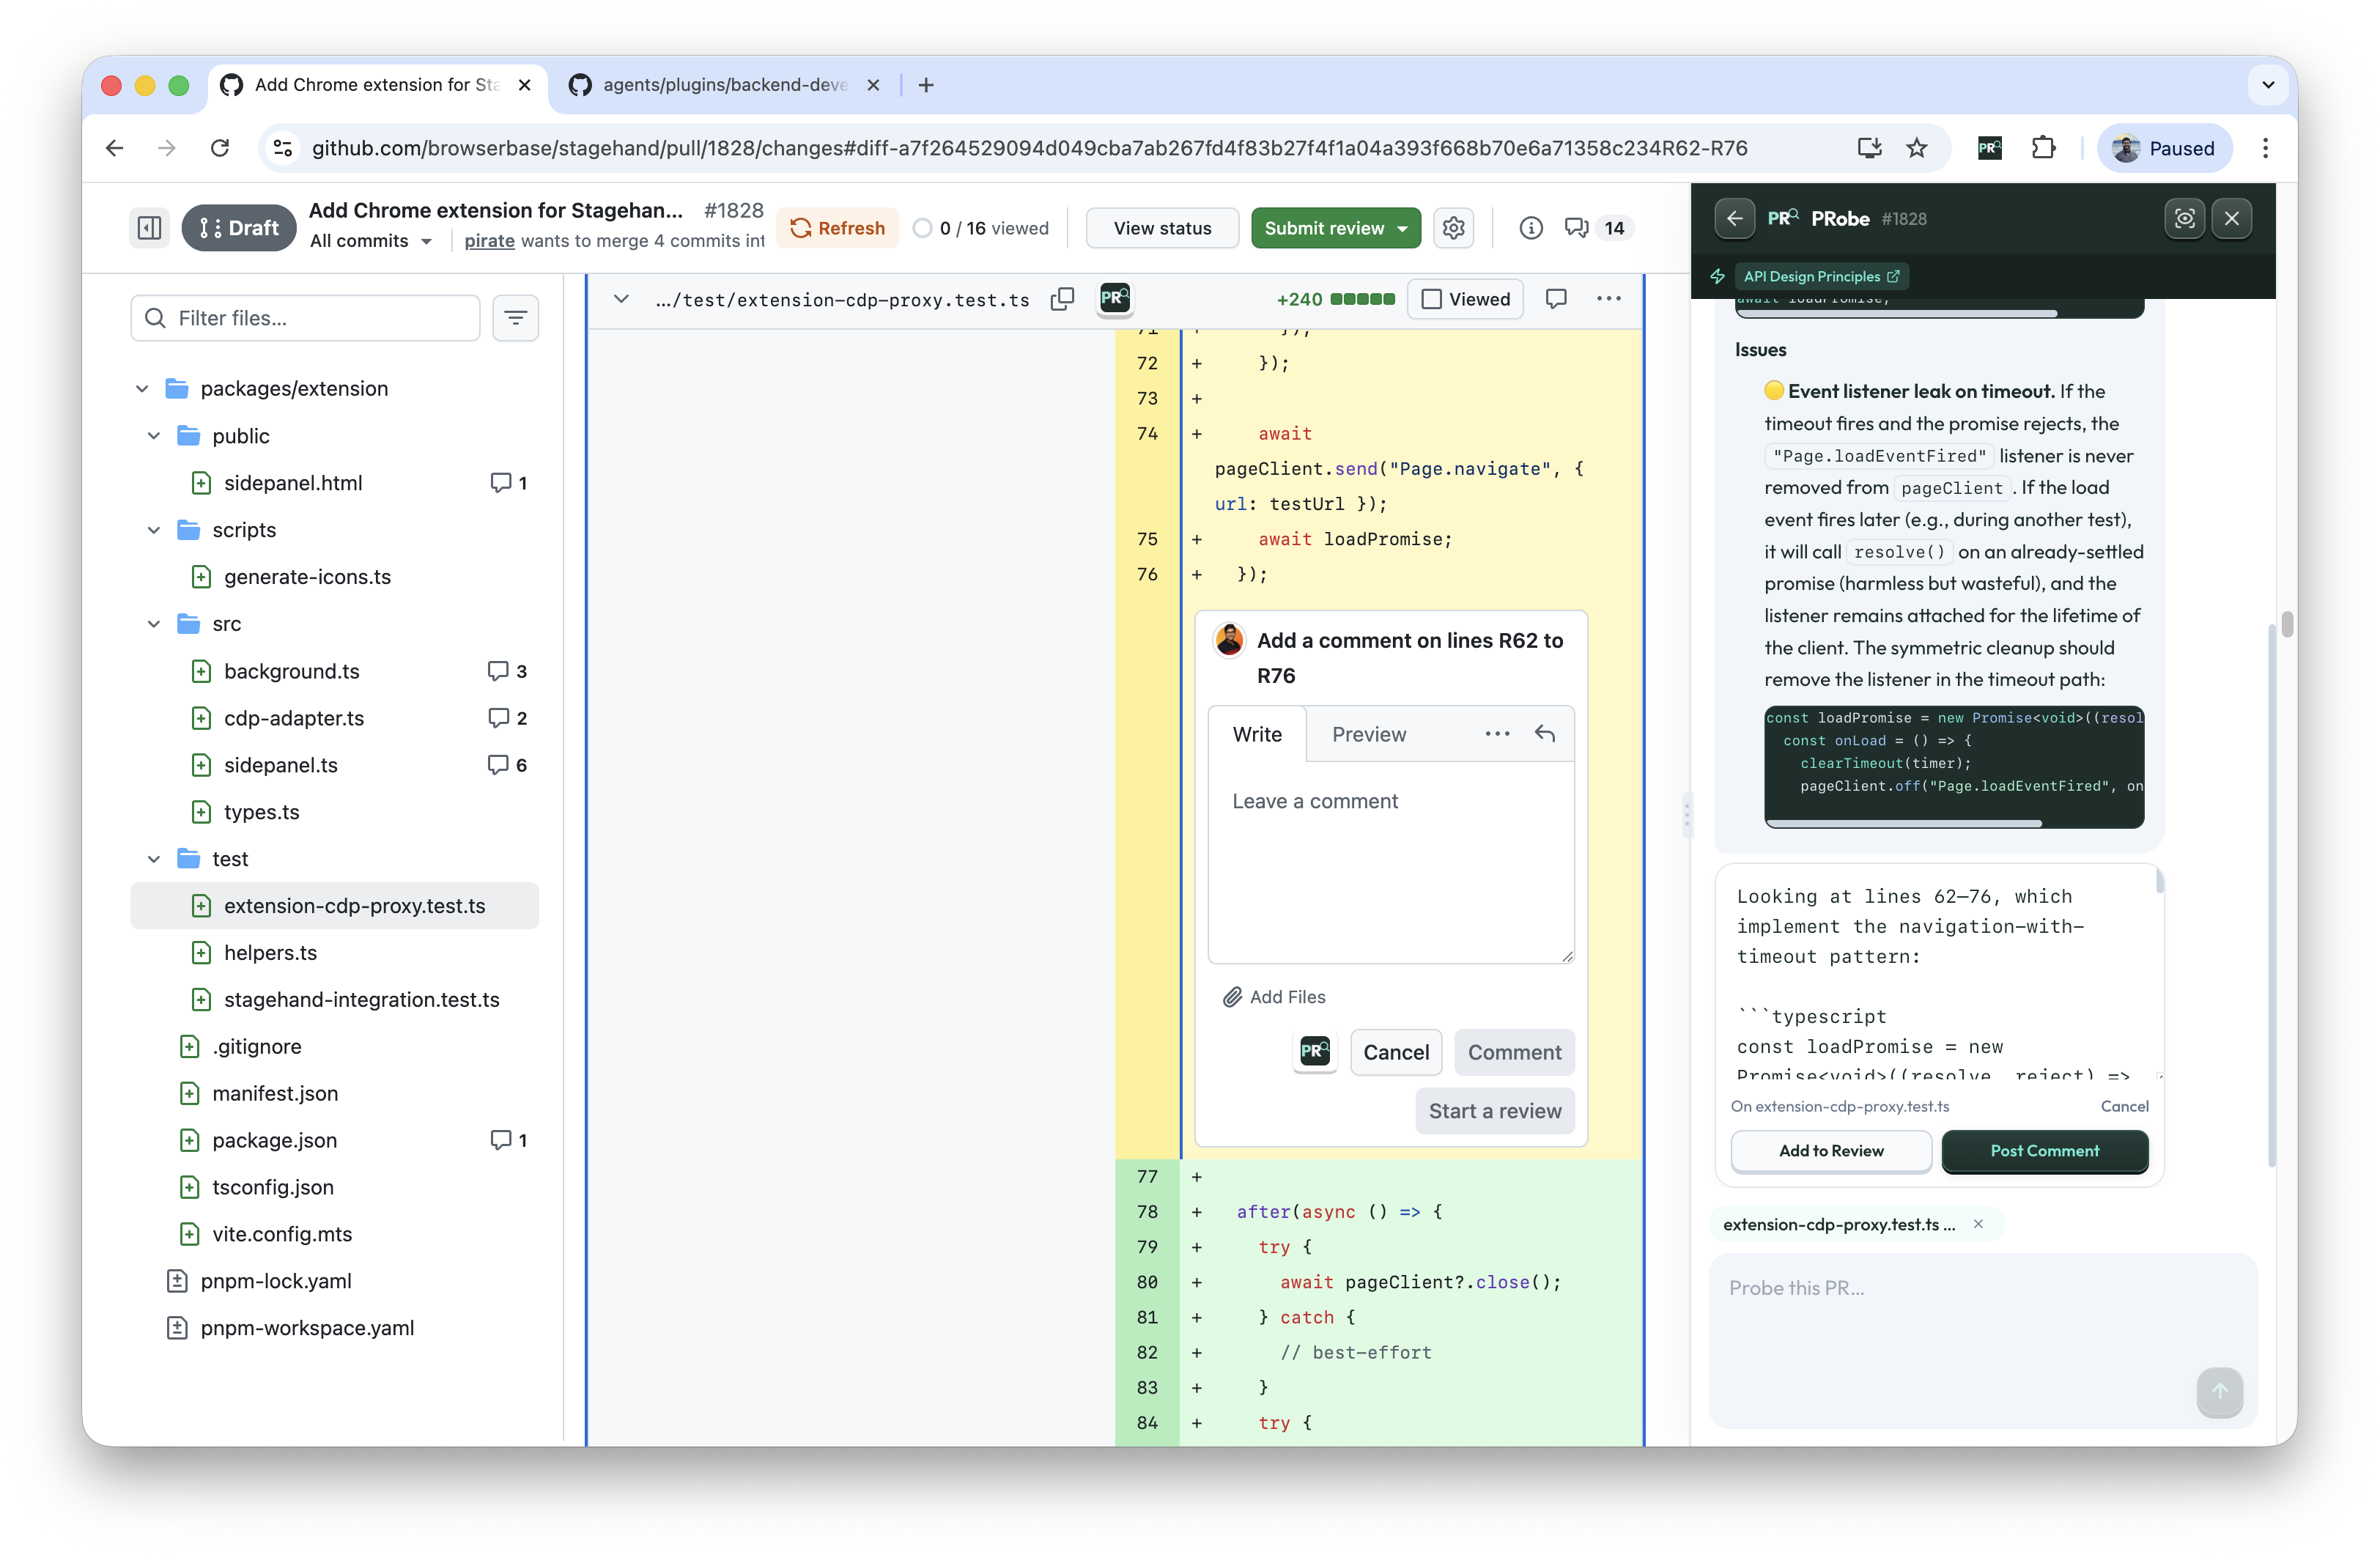Go back in the PRobe panel

(x=1734, y=218)
